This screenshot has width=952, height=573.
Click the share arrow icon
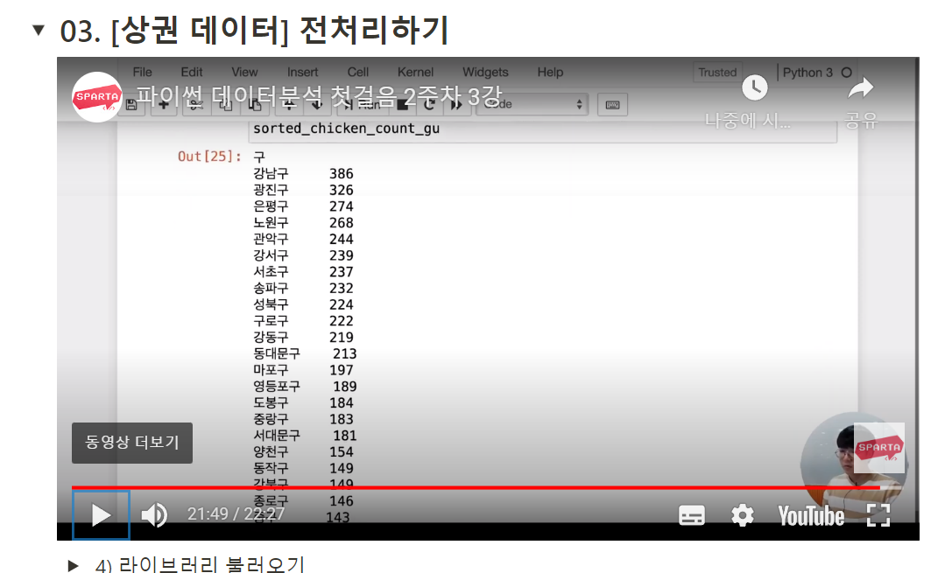pyautogui.click(x=861, y=88)
